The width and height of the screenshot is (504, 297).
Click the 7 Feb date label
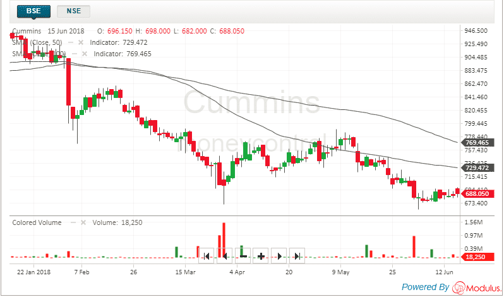pyautogui.click(x=81, y=272)
